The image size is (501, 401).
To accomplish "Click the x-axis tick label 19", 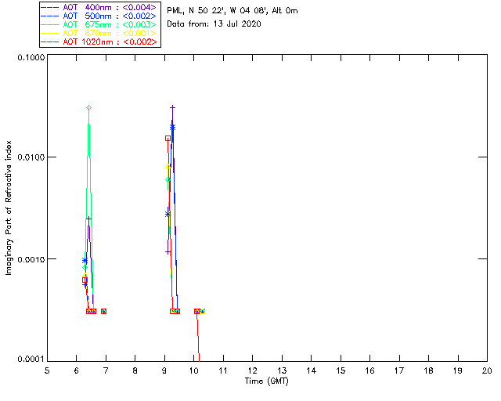I will click(x=458, y=370).
